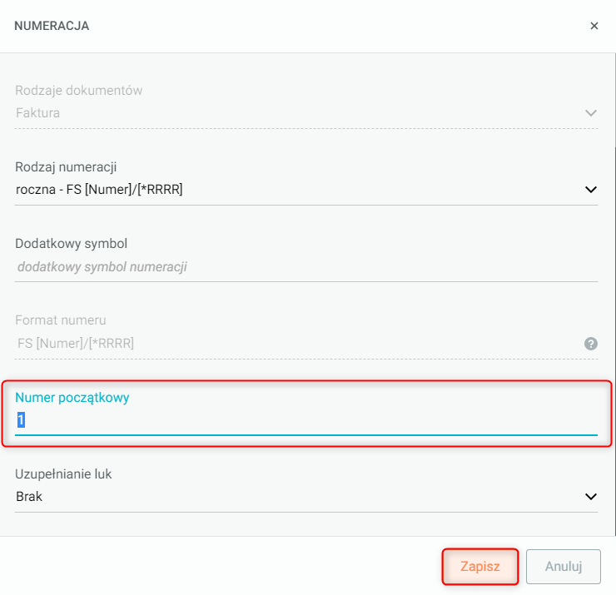Click the NUMERACJA dialog title
Image resolution: width=616 pixels, height=595 pixels.
pos(52,26)
